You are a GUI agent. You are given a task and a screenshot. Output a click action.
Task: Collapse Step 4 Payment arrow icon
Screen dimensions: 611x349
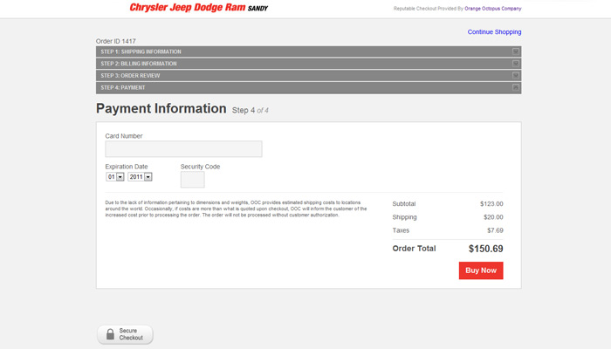click(516, 87)
